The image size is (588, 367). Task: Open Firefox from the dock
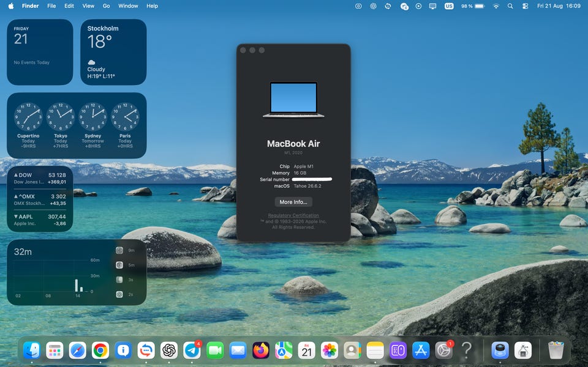(261, 350)
